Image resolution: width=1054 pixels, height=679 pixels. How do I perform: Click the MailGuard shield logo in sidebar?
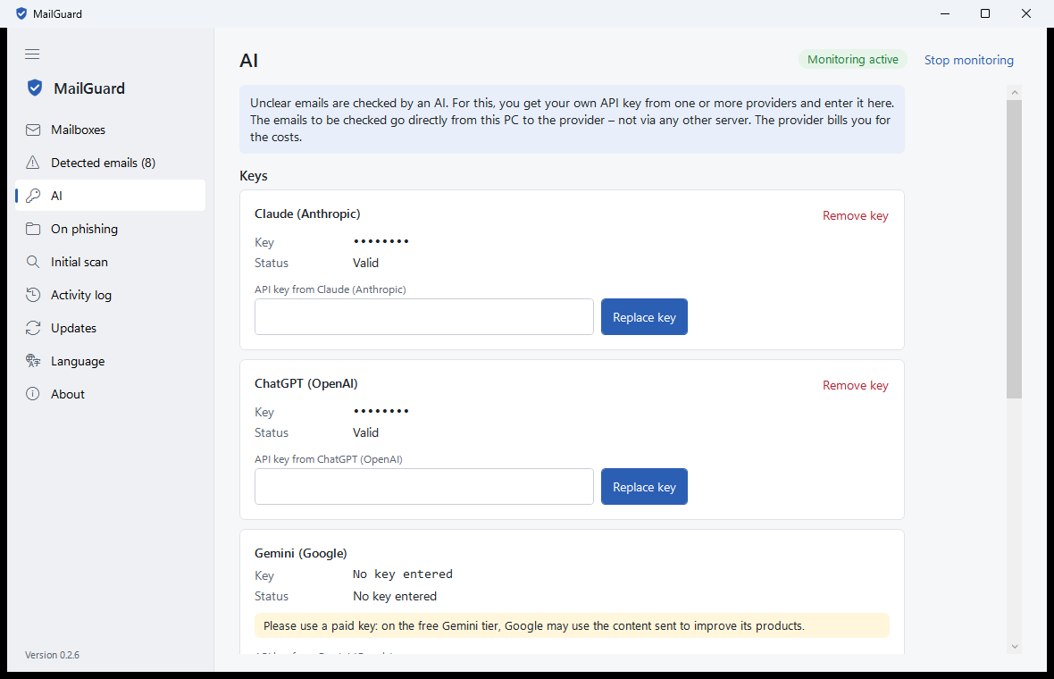point(35,88)
